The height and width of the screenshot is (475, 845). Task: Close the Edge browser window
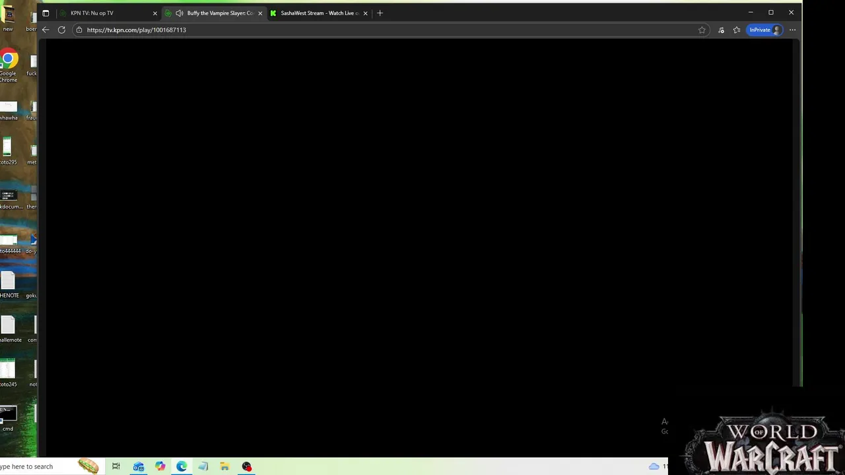coord(791,13)
